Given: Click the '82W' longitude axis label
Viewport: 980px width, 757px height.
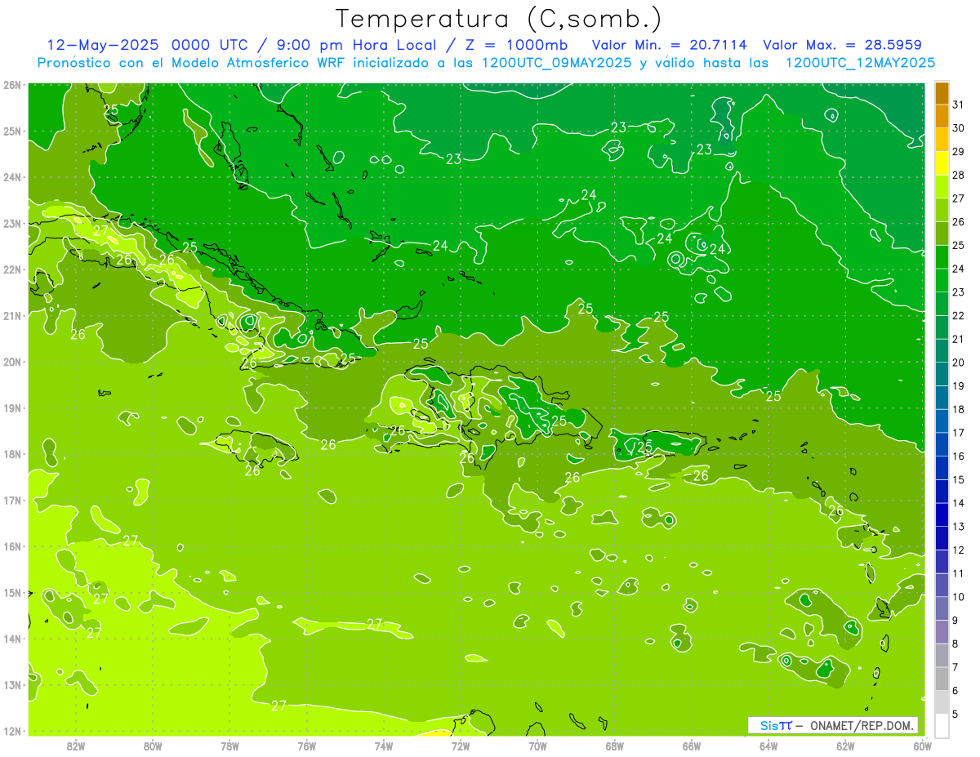Looking at the screenshot, I should (76, 746).
